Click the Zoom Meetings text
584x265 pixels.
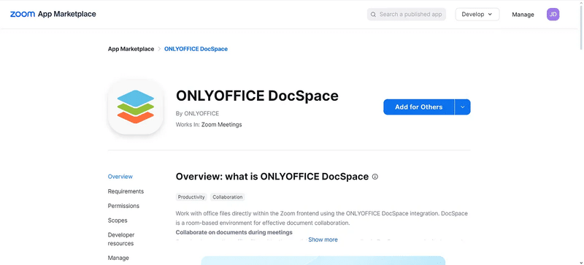tap(222, 125)
